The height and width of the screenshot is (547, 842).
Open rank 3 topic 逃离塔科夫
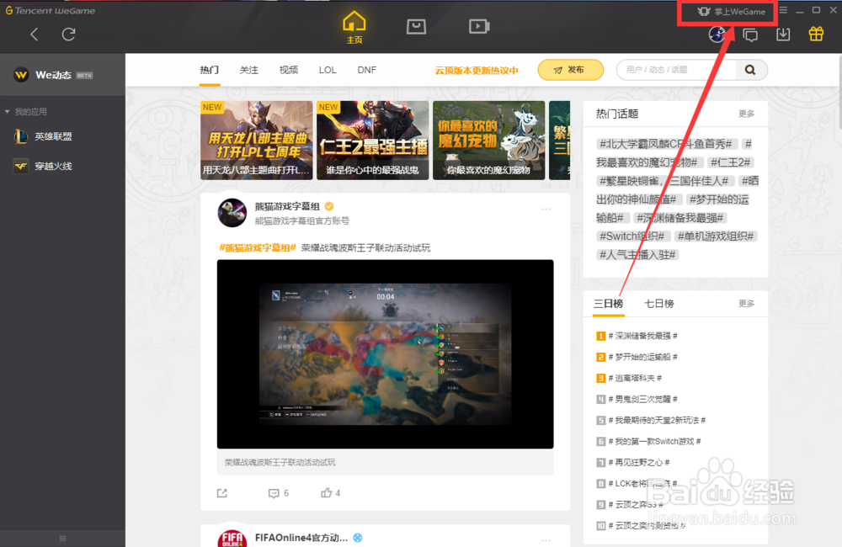(x=635, y=378)
